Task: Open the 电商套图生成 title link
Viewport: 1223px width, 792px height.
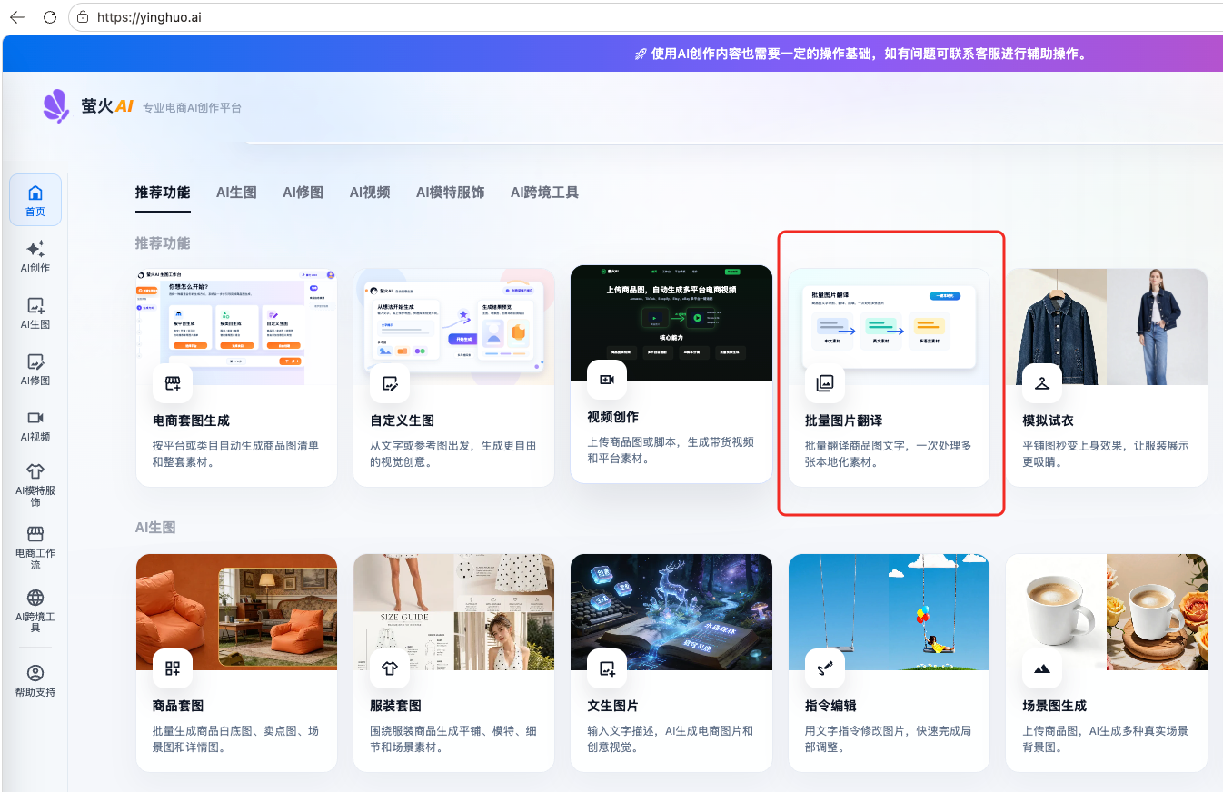Action: (191, 421)
